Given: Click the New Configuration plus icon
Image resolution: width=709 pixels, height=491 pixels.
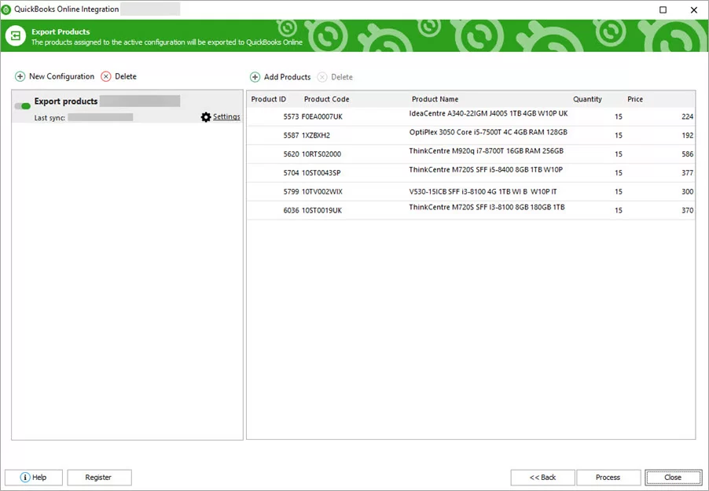Looking at the screenshot, I should (20, 76).
